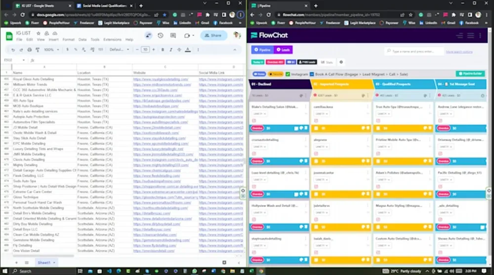Open Lead In dropdown on Blake's Detailing Salon
Screen dimensions: 494x275
(260, 114)
